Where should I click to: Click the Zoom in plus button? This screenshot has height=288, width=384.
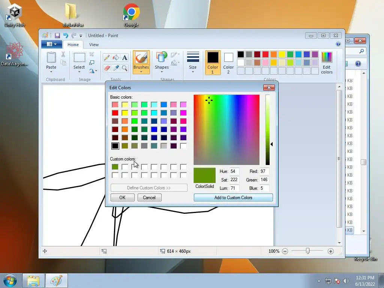pyautogui.click(x=331, y=251)
